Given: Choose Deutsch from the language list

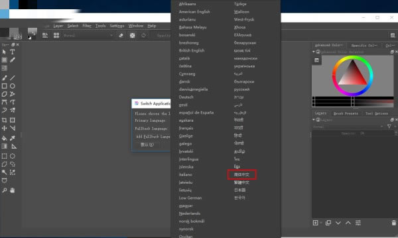Looking at the screenshot, I should [x=186, y=97].
